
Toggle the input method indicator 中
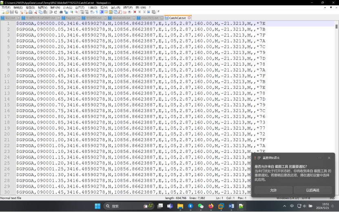tap(292, 206)
